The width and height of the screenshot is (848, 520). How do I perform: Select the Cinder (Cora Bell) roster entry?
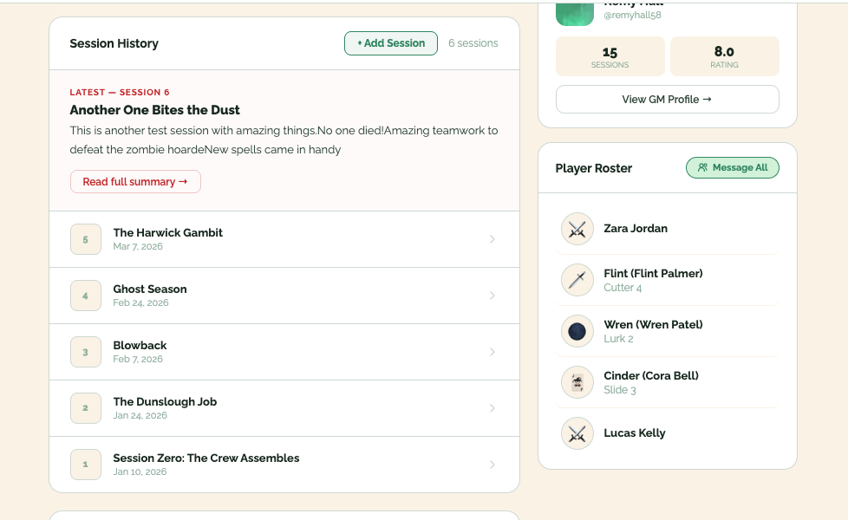pos(668,382)
